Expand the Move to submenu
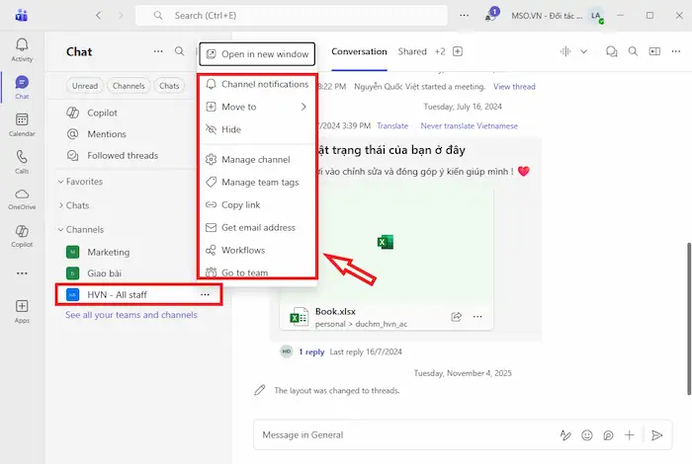 click(x=257, y=107)
